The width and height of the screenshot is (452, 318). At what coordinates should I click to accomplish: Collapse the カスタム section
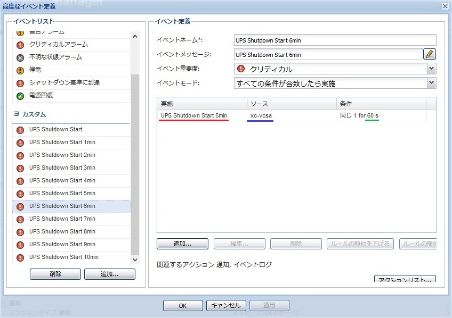tap(17, 114)
